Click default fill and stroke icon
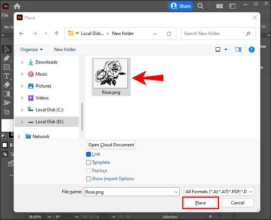Screen dimensions: 271x220 click(3, 136)
